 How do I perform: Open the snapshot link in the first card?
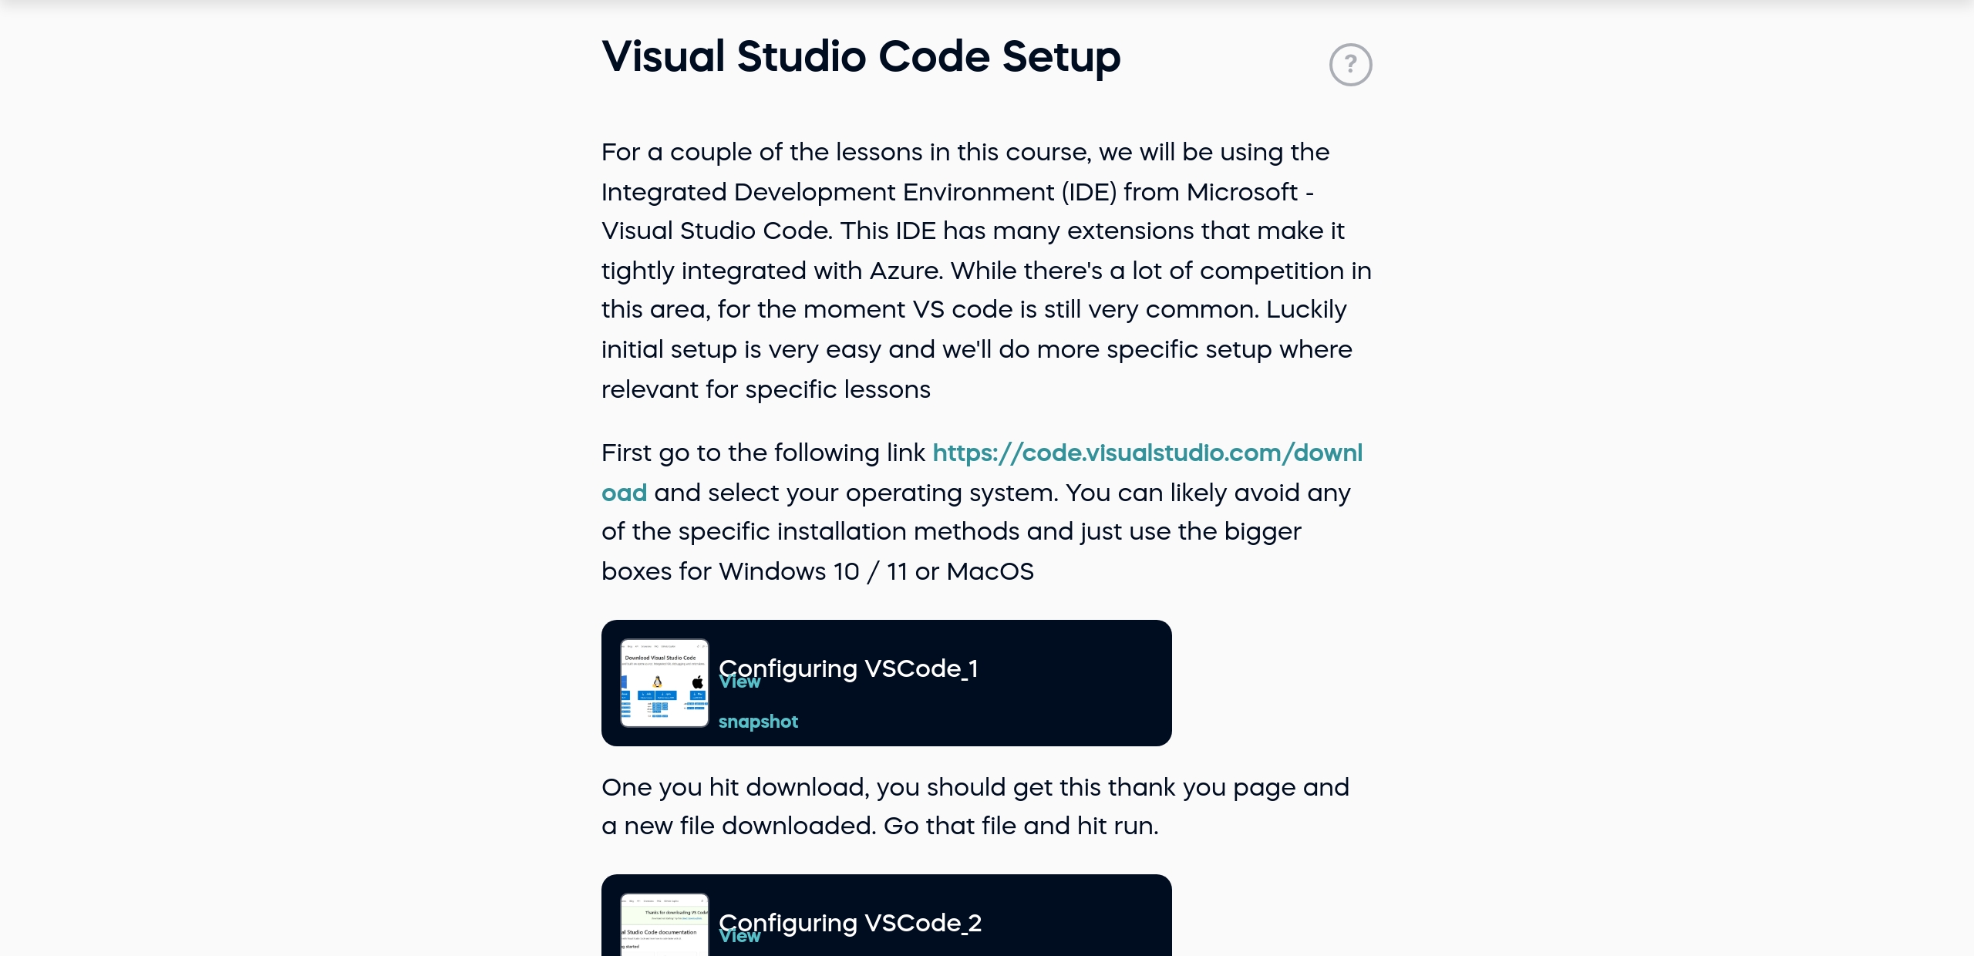[x=758, y=720]
